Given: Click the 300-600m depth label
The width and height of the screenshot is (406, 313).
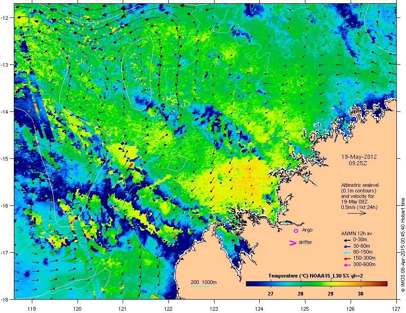Looking at the screenshot, I should pos(364,264).
